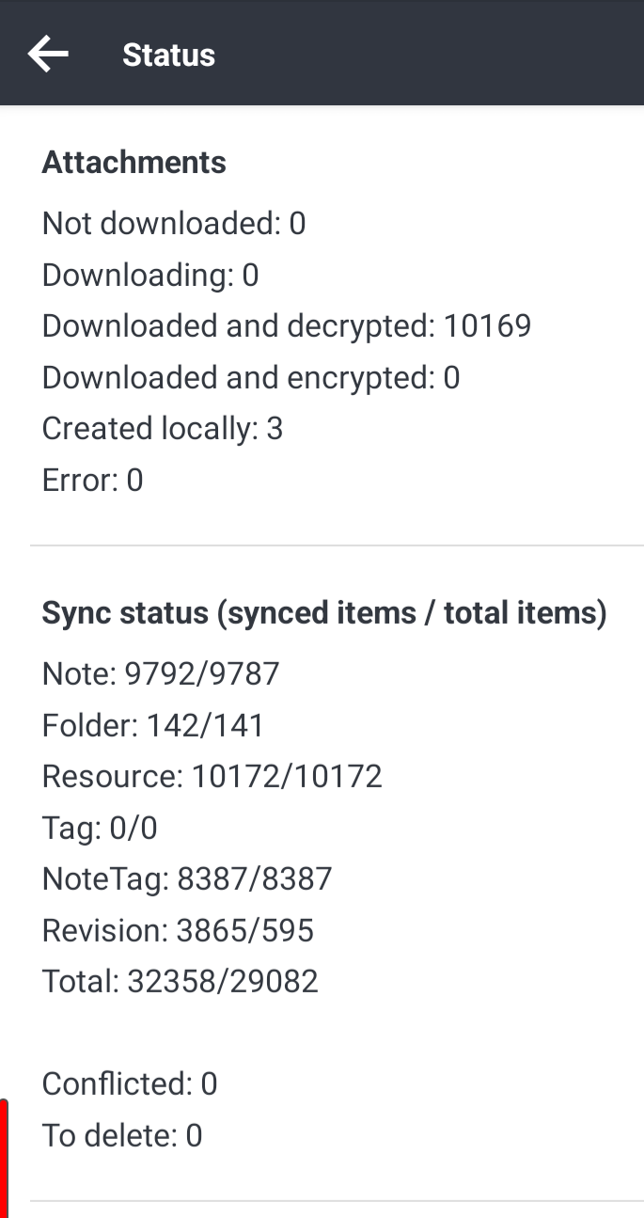Click the 'Error: 0' entry
This screenshot has height=1218, width=644.
click(91, 480)
